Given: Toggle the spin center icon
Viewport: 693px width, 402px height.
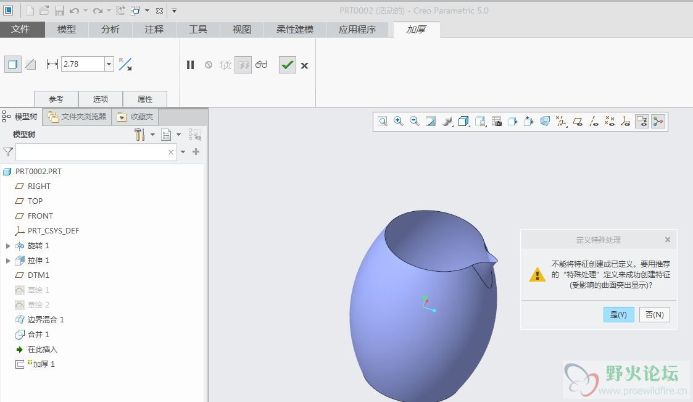Looking at the screenshot, I should 658,121.
